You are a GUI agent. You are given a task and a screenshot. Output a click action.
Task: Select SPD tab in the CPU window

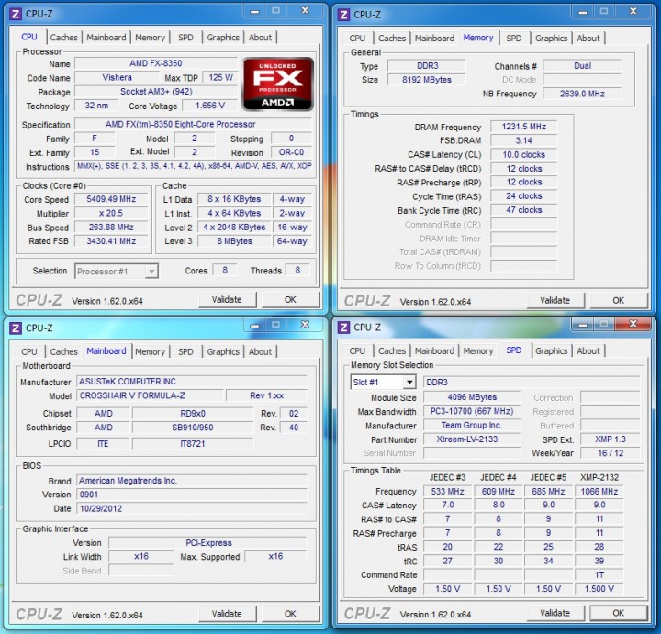(x=185, y=38)
